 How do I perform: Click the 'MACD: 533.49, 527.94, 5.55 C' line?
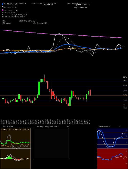[x=13, y=17]
